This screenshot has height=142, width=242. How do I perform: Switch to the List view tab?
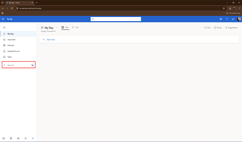pos(75,28)
